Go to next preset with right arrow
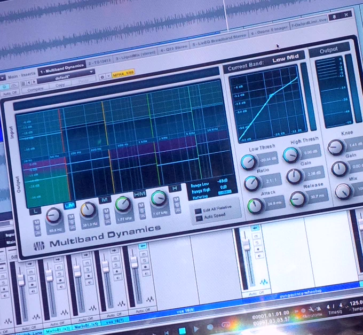Image resolution: width=363 pixels, height=335 pixels. pyautogui.click(x=34, y=82)
